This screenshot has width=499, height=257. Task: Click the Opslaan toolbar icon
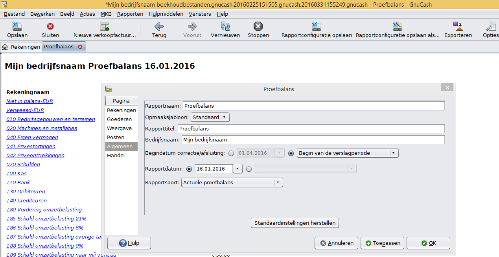17,27
